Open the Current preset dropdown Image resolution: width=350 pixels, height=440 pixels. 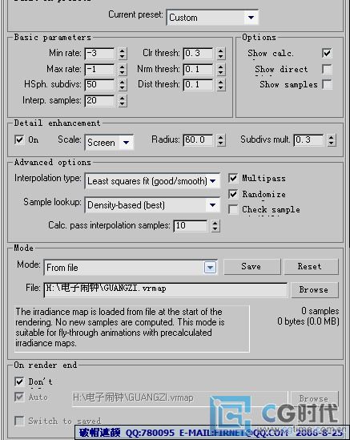click(x=212, y=18)
